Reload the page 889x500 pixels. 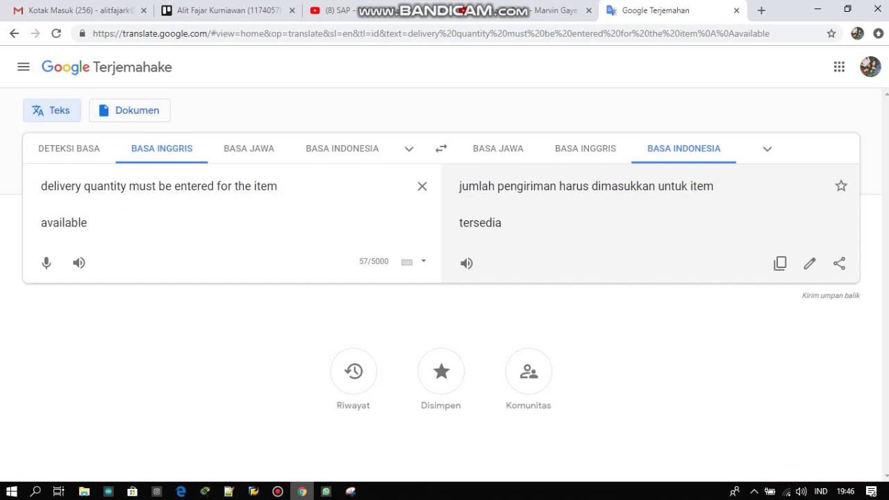pos(56,33)
